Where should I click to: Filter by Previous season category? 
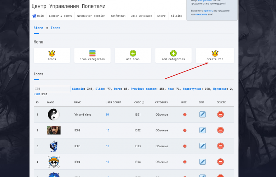(x=143, y=89)
